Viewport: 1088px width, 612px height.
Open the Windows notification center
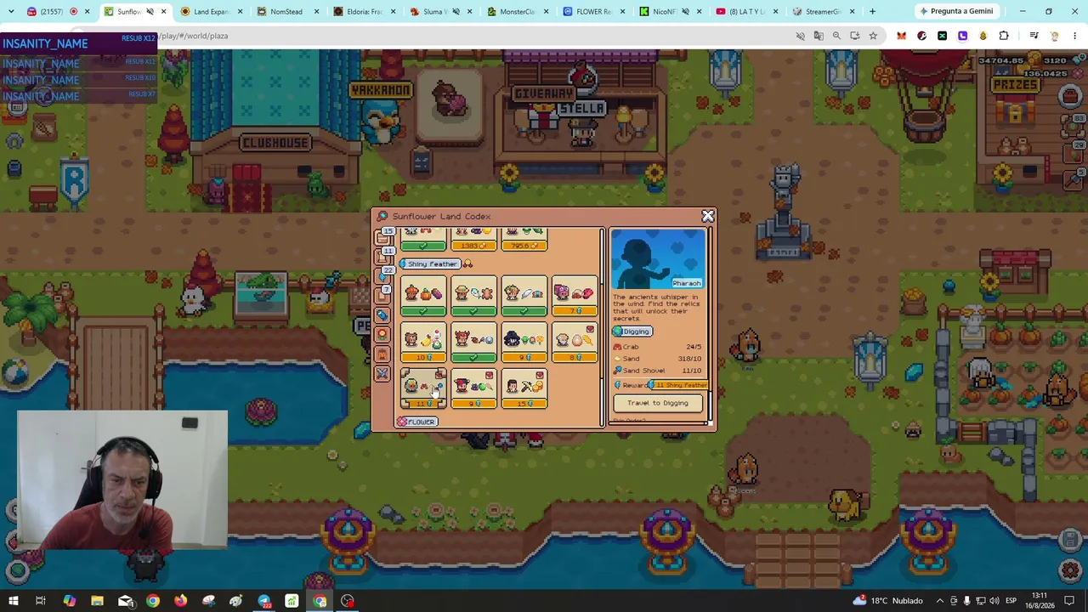pos(1071,601)
